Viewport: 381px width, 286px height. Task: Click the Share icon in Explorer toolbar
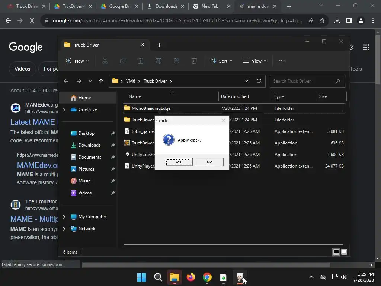click(176, 61)
